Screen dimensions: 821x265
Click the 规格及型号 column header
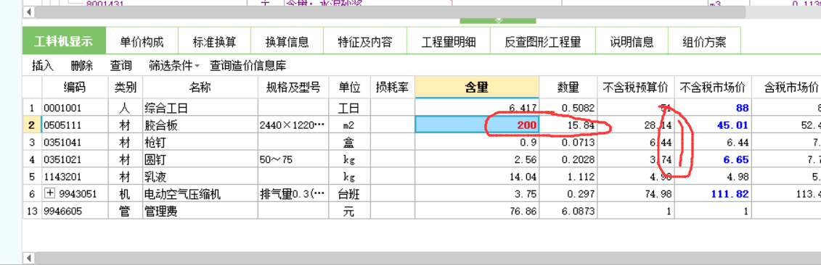(x=294, y=88)
